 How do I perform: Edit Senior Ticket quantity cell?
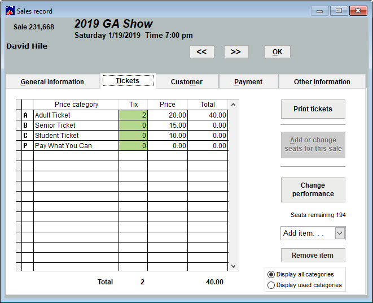(x=133, y=125)
